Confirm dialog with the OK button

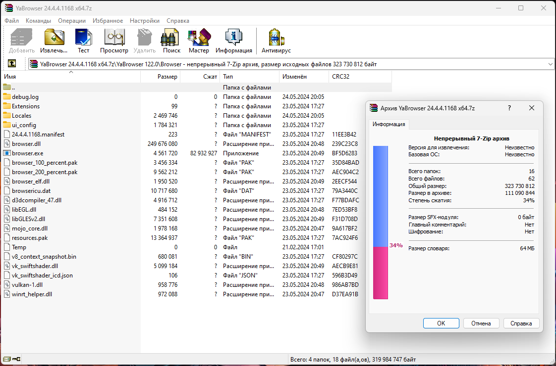coord(441,323)
